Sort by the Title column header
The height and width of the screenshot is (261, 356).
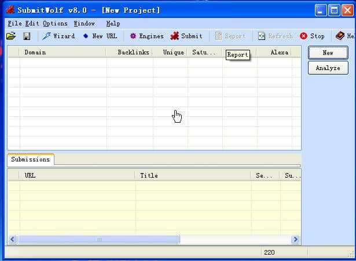pyautogui.click(x=193, y=175)
